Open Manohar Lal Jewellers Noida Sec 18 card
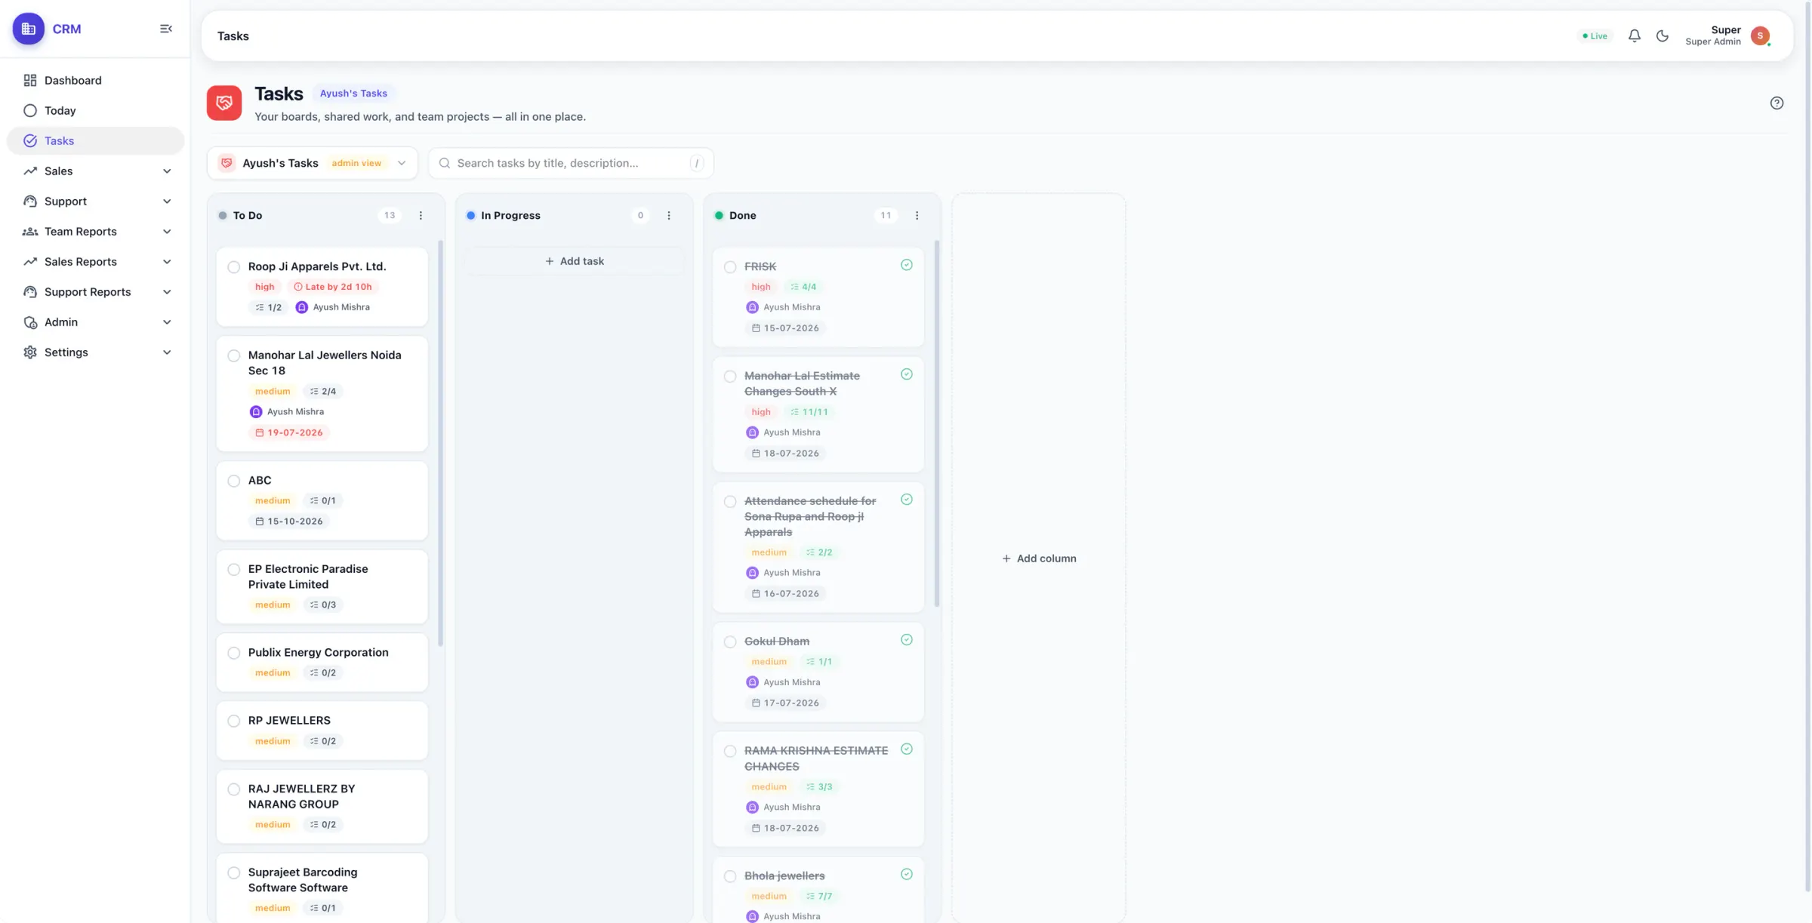The width and height of the screenshot is (1812, 923). [322, 394]
